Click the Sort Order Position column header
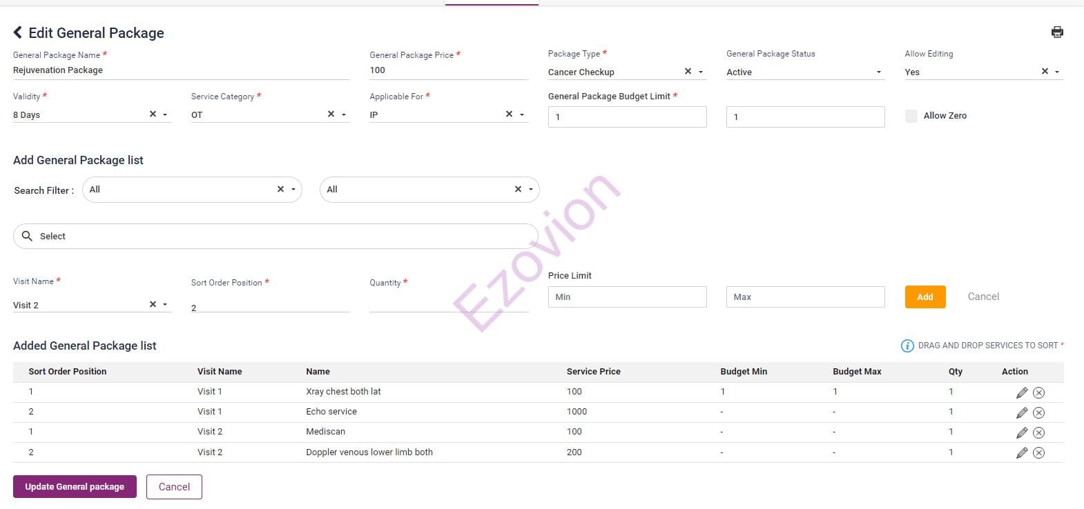Viewport: 1084px width, 509px height. (x=68, y=372)
